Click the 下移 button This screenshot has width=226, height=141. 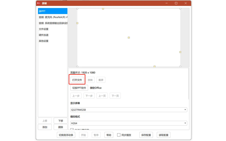coord(61,121)
